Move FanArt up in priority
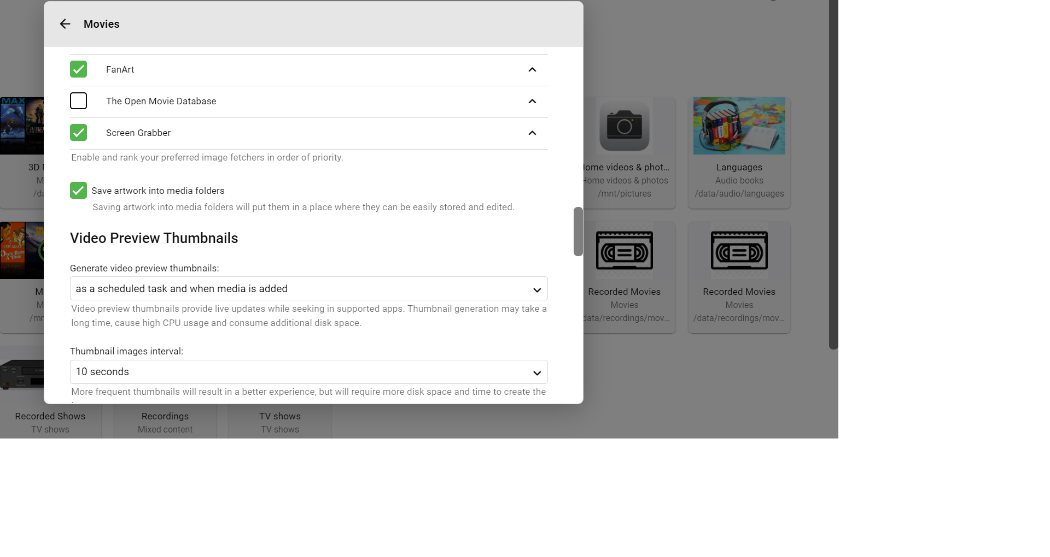 (532, 69)
